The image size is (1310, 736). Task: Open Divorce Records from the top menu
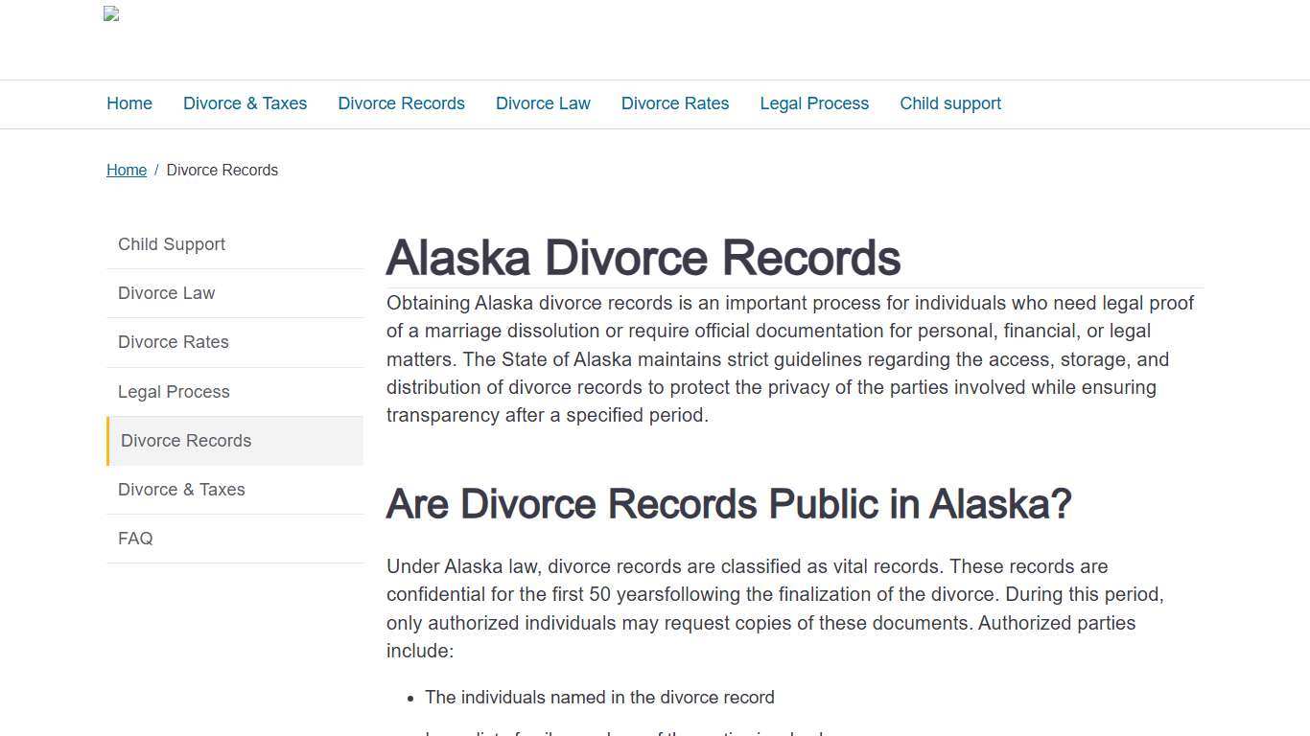point(401,103)
